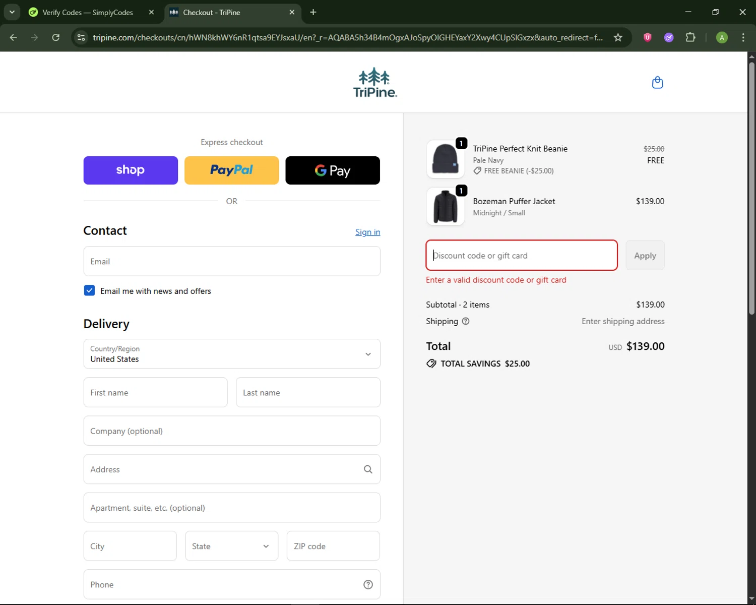Open the phone field help icon
The image size is (756, 605).
[x=368, y=585]
